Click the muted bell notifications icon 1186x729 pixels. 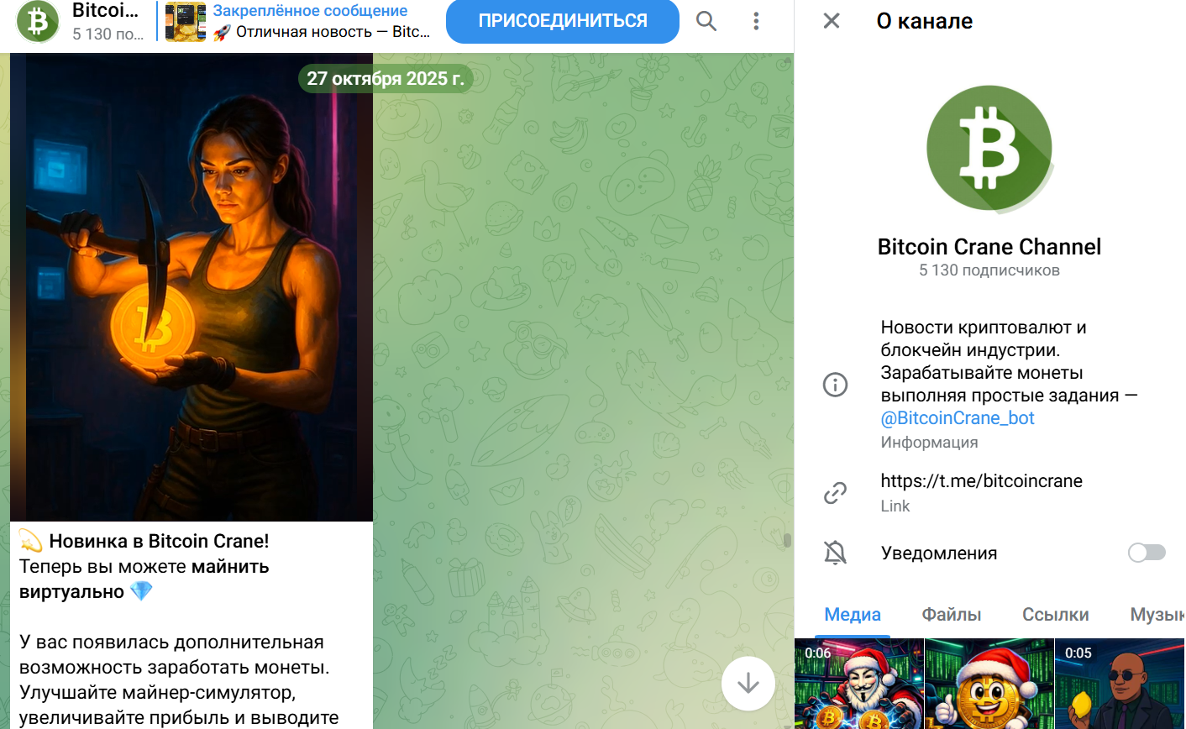(835, 553)
